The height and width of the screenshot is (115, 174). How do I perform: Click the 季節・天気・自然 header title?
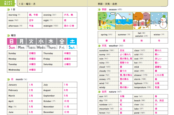click(x=107, y=4)
